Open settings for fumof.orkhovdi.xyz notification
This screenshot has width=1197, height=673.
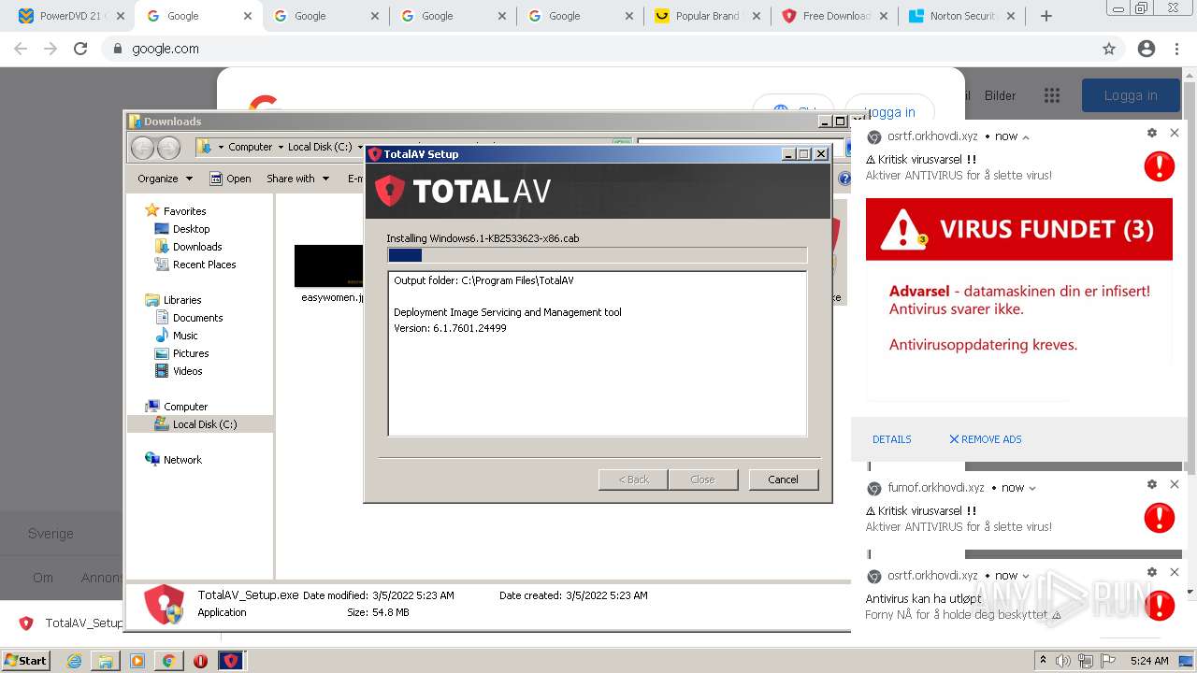click(x=1152, y=484)
